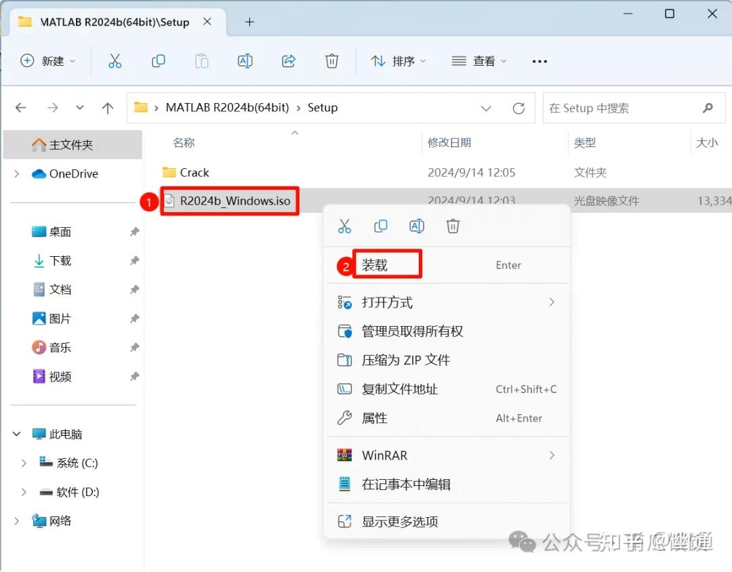
Task: Open the 排序 dropdown
Action: click(397, 61)
